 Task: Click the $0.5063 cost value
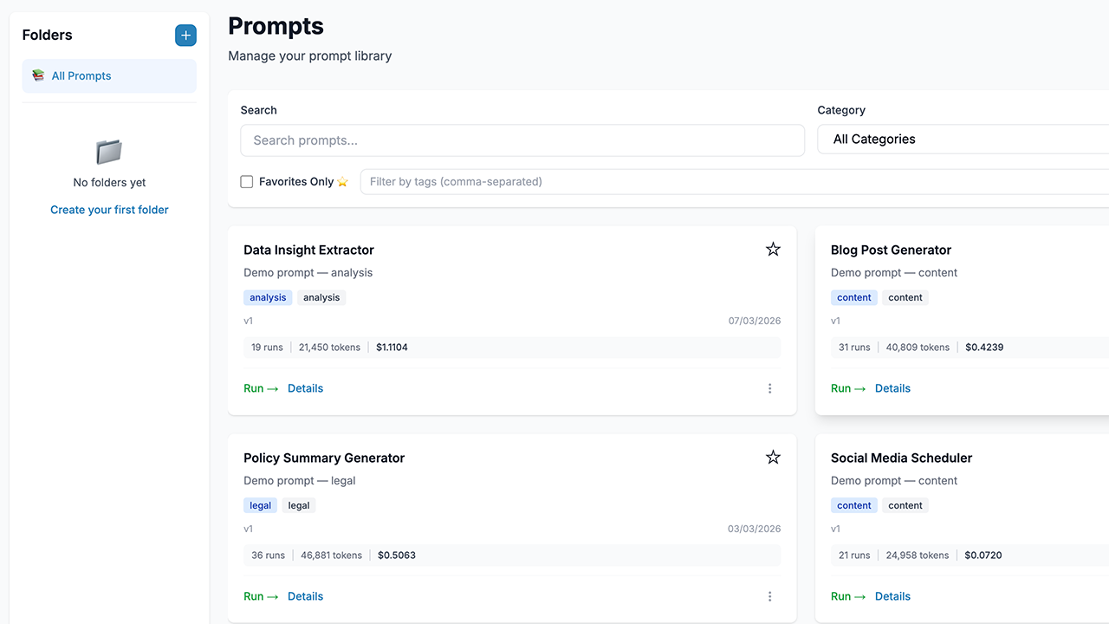point(397,556)
